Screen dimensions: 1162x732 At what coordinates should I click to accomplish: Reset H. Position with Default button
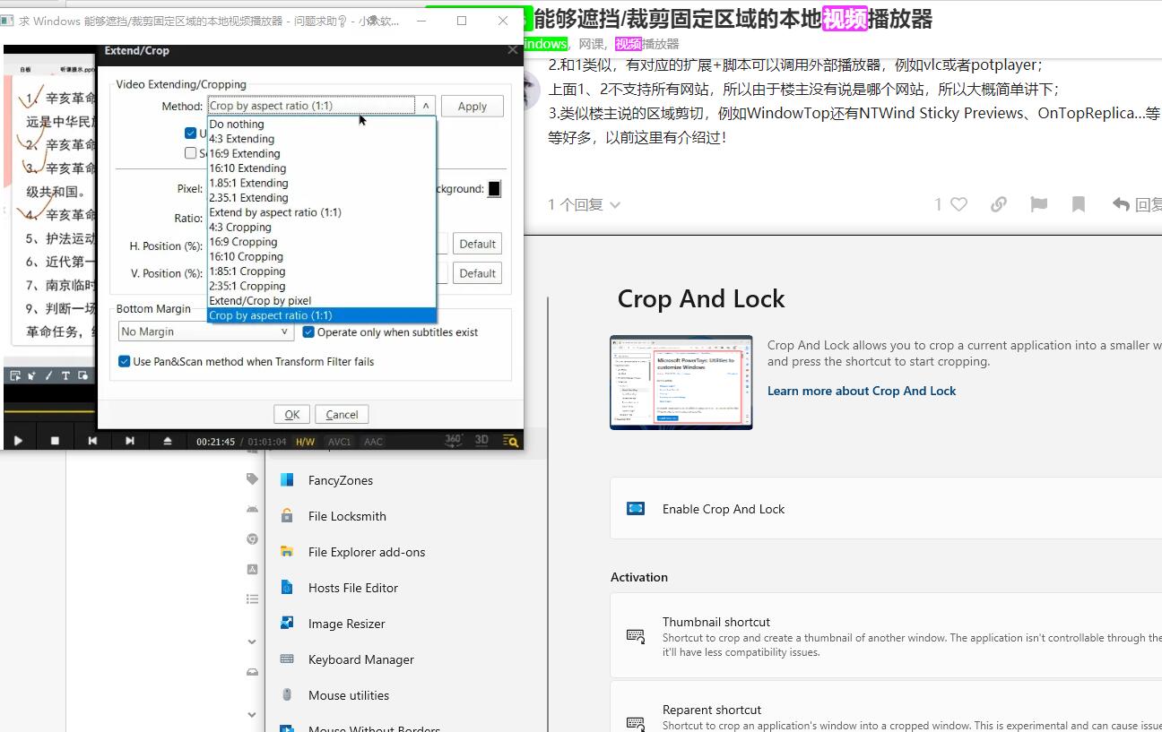[x=478, y=244]
